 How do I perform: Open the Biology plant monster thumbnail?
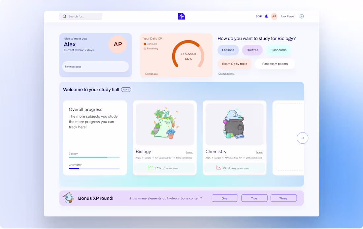click(165, 124)
